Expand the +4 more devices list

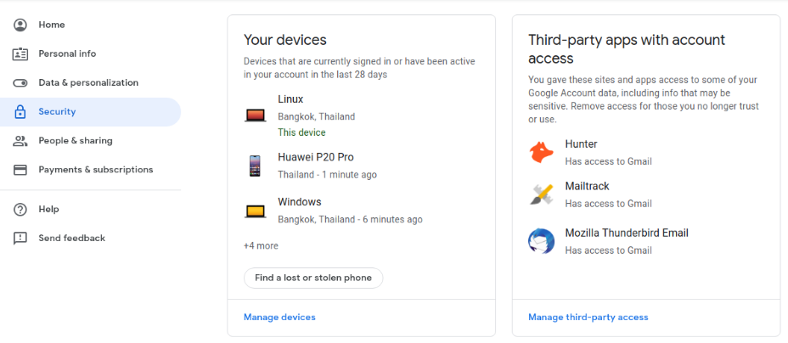tap(261, 246)
